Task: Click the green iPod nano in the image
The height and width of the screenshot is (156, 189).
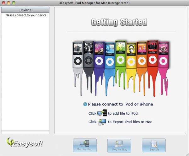Action: click(x=121, y=54)
